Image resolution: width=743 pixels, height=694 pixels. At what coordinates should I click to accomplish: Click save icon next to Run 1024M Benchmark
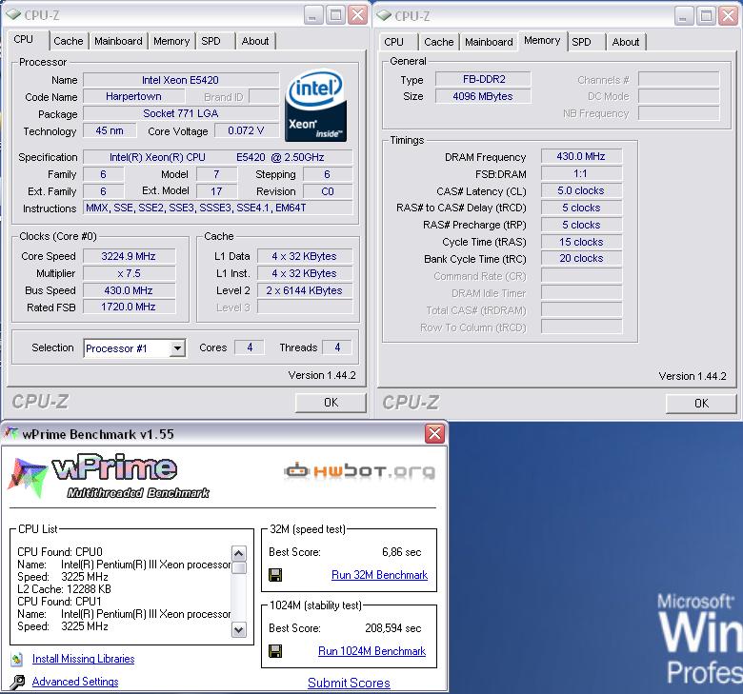(x=275, y=651)
